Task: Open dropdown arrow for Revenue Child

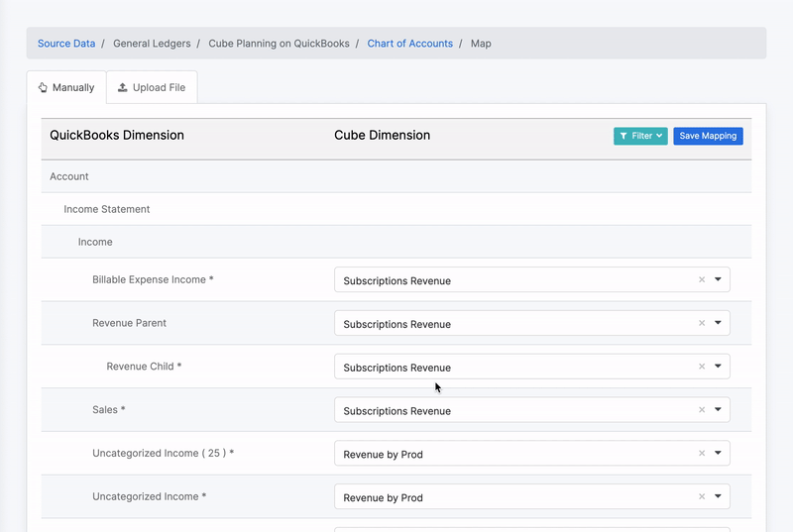Action: (718, 367)
